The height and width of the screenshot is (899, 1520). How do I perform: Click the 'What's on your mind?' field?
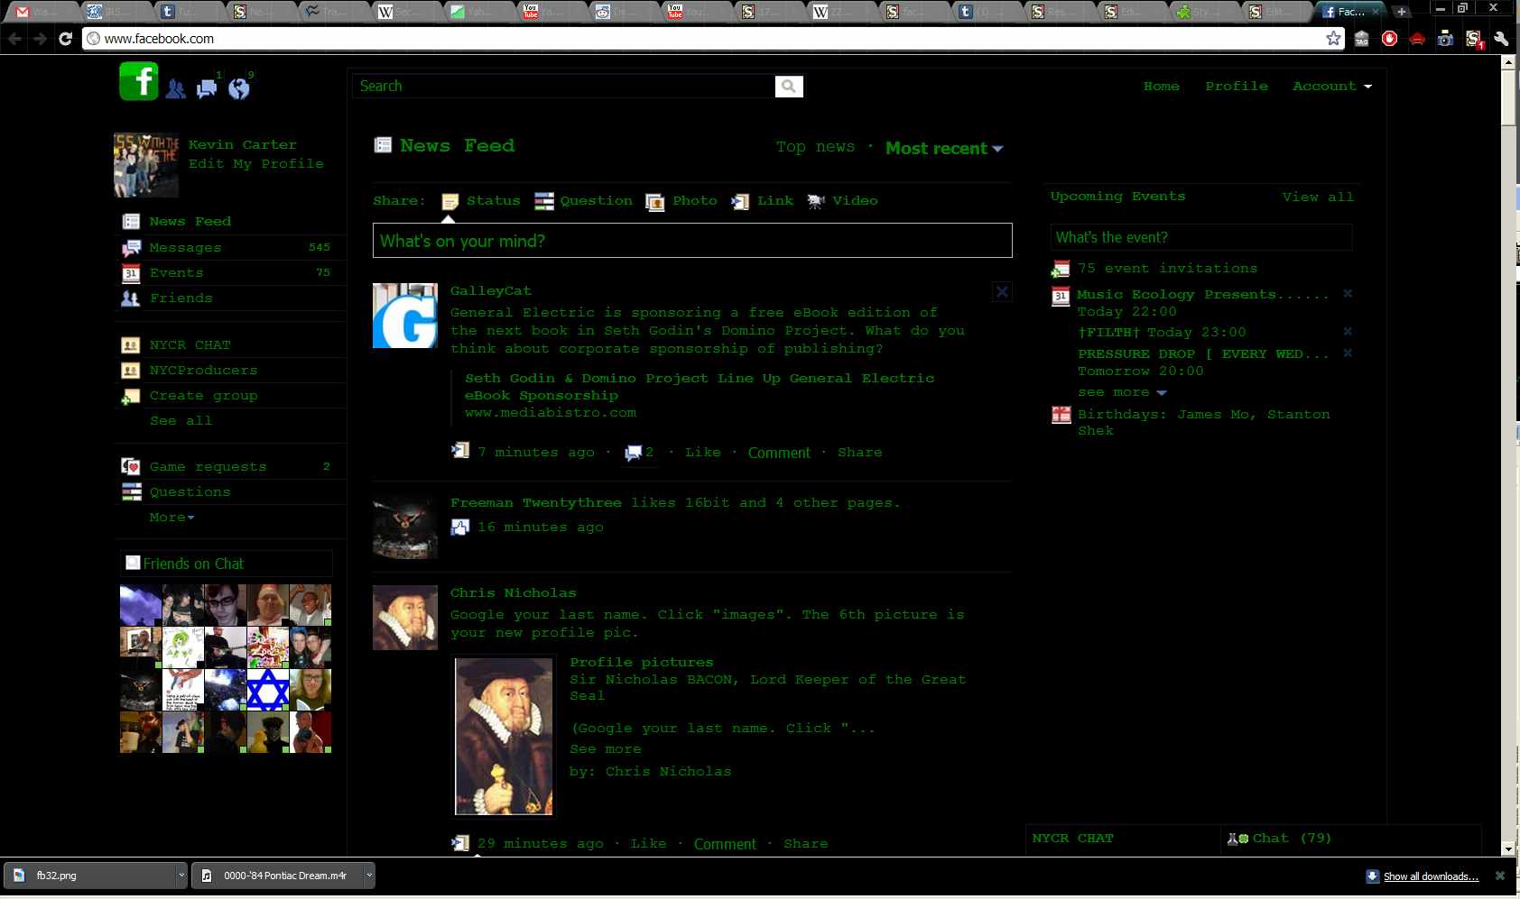[x=691, y=241]
